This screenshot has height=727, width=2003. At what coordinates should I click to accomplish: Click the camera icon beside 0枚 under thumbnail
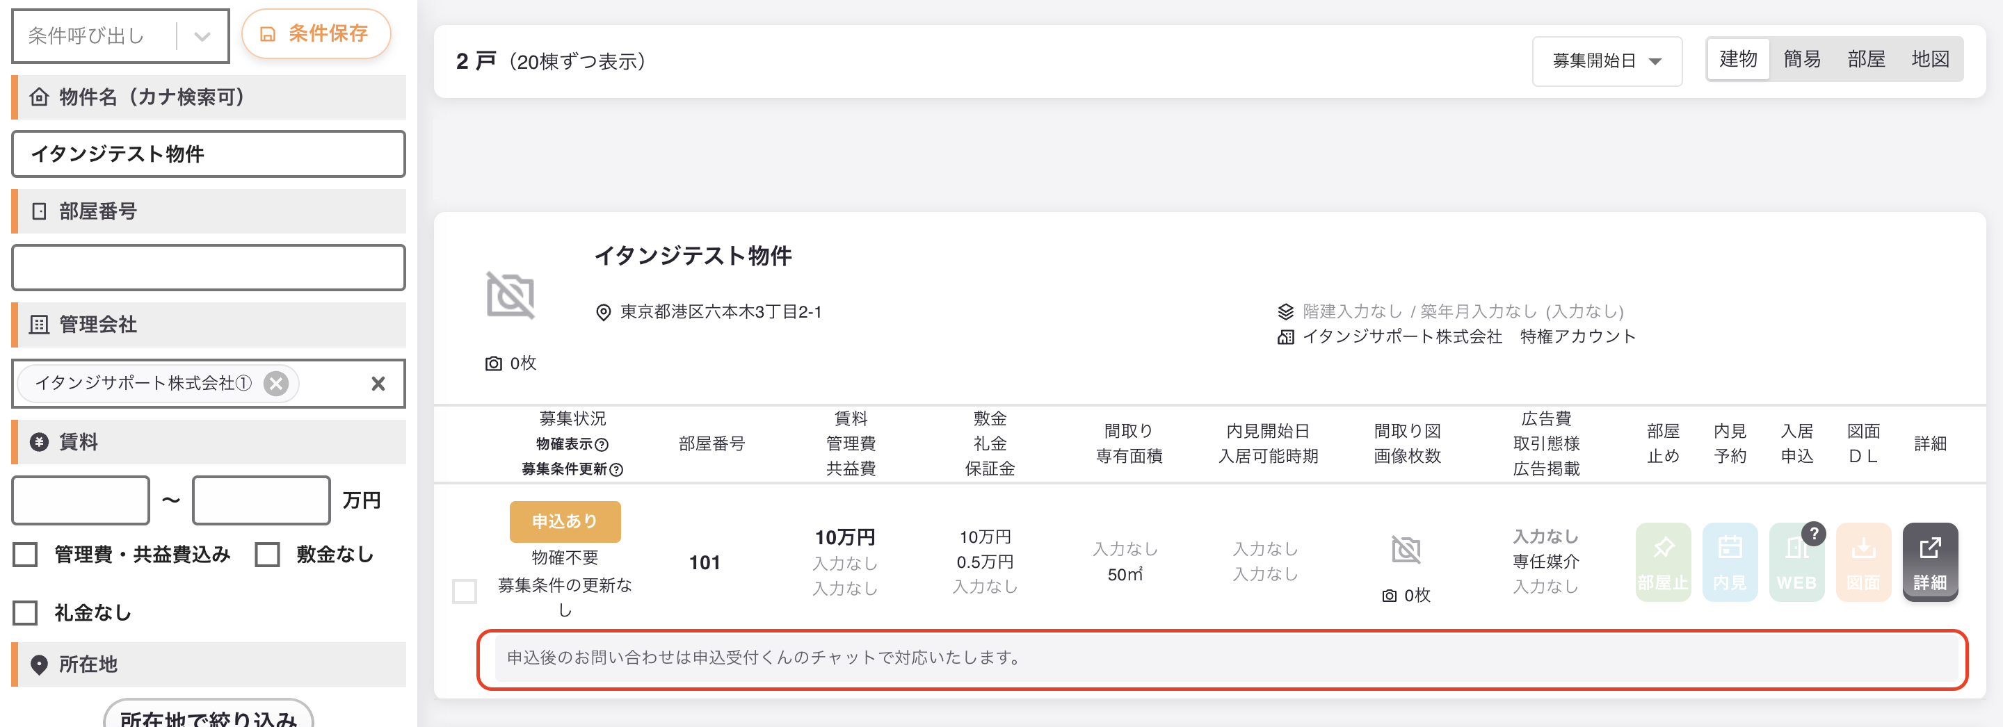click(493, 363)
